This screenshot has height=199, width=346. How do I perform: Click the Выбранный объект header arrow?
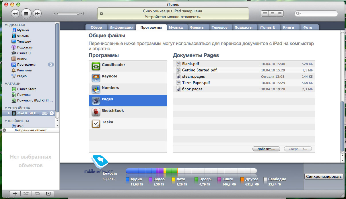click(x=4, y=130)
